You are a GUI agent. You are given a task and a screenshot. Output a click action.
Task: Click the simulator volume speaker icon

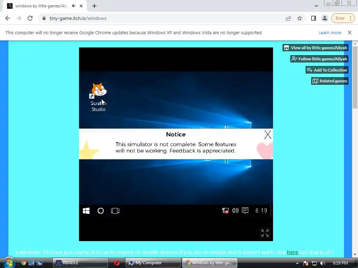click(235, 210)
